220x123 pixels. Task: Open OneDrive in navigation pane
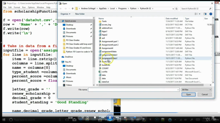coord(69,57)
